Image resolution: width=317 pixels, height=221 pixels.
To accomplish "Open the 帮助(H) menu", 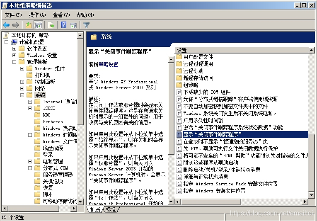I will pos(85,15).
